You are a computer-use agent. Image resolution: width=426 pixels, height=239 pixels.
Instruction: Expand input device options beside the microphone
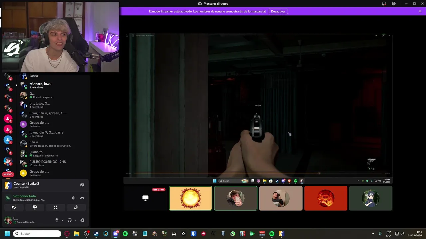click(x=62, y=220)
